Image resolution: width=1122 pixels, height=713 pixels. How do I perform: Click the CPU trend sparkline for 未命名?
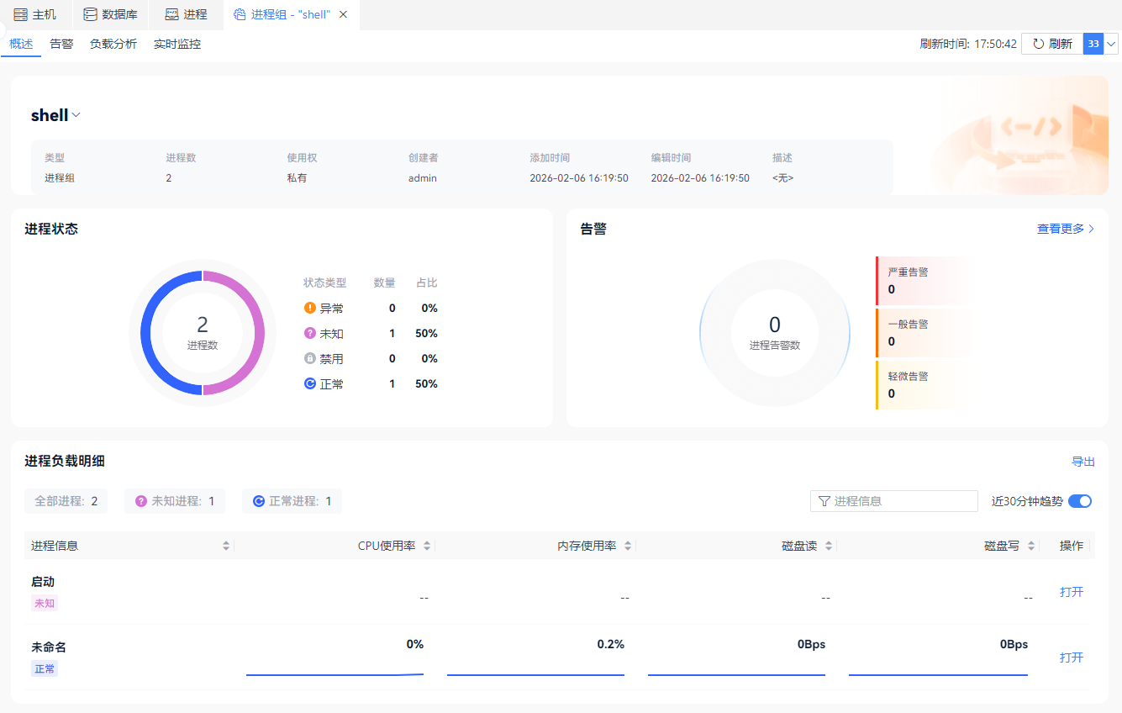(x=334, y=673)
